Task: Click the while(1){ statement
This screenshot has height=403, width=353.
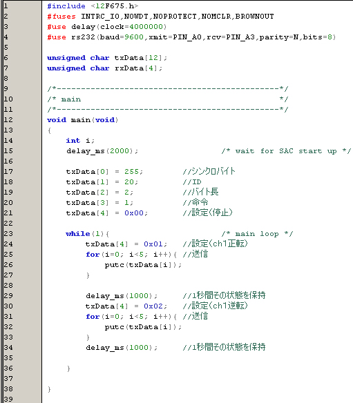Action: pyautogui.click(x=88, y=234)
